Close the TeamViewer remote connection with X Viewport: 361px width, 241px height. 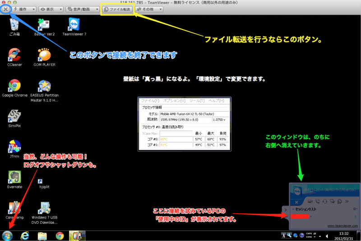[x=5, y=9]
